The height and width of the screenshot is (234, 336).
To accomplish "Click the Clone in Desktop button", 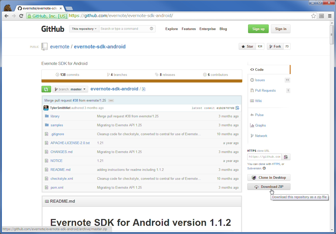I will click(x=269, y=177).
